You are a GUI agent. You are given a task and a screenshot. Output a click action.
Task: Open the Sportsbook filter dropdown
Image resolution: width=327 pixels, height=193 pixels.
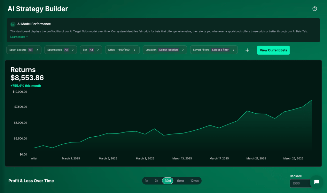[x=61, y=50]
